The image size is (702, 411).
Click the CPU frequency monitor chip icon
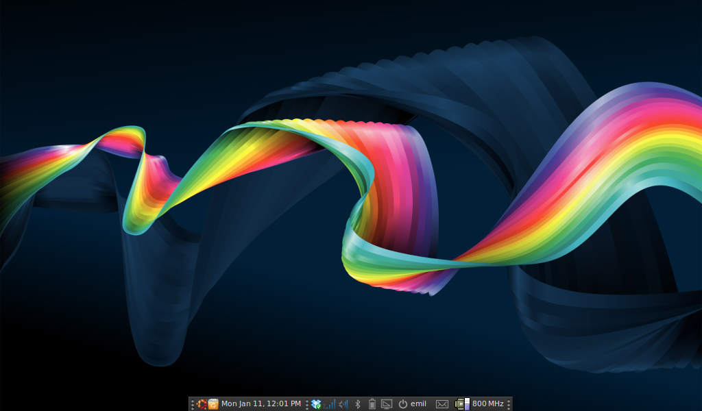pos(462,404)
